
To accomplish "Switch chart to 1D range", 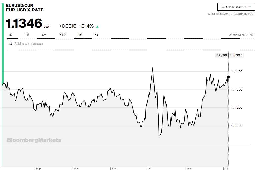I will tap(11, 35).
